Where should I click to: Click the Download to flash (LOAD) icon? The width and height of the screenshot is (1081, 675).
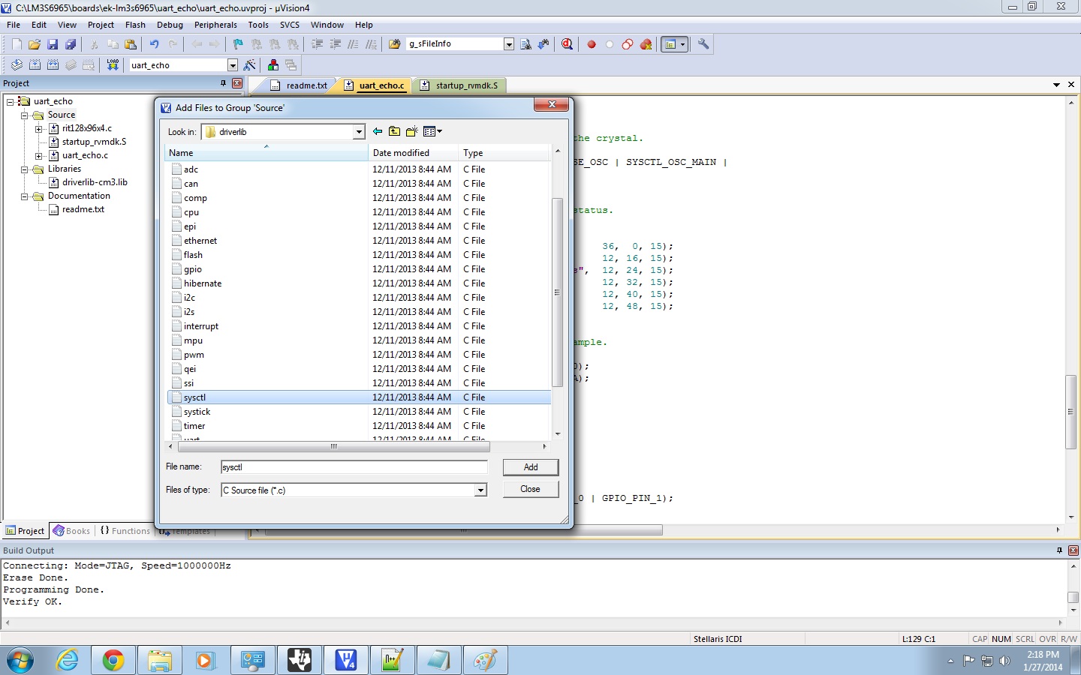pos(113,65)
